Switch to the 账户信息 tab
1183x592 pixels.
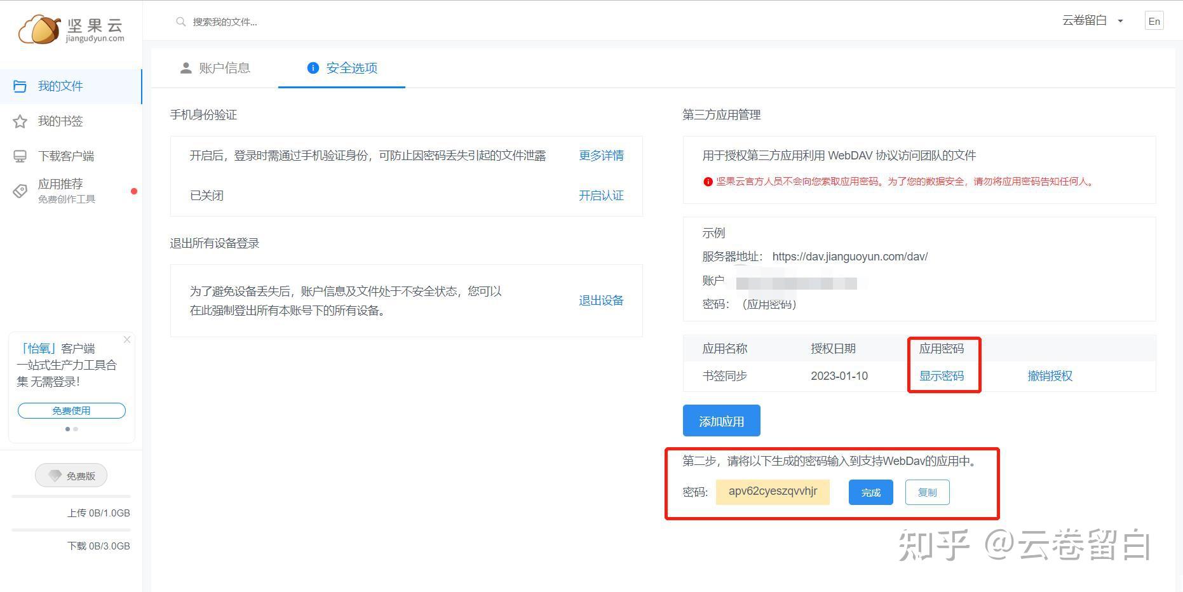pyautogui.click(x=215, y=68)
